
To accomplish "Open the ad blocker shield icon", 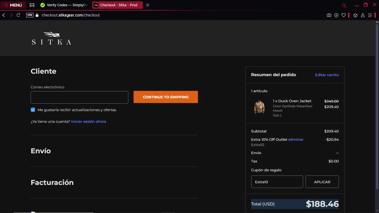I will 336,15.
